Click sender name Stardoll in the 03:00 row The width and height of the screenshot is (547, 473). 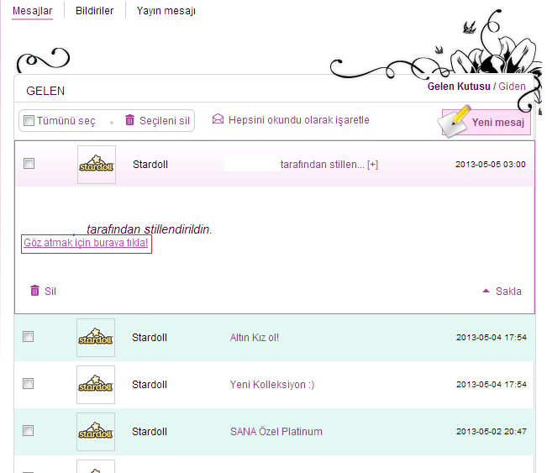pos(150,165)
